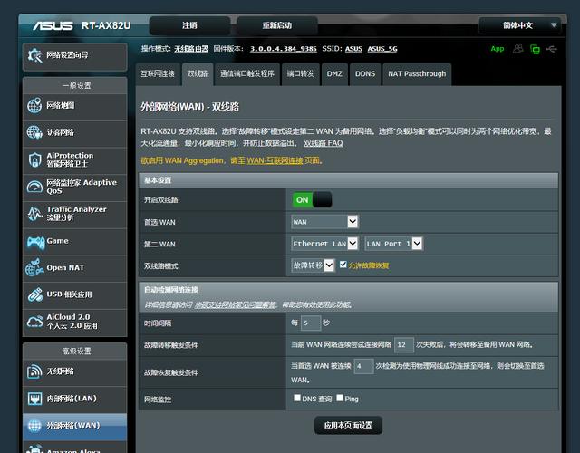Image resolution: width=580 pixels, height=453 pixels.
Task: Click the failover trigger count field
Action: pyautogui.click(x=404, y=344)
